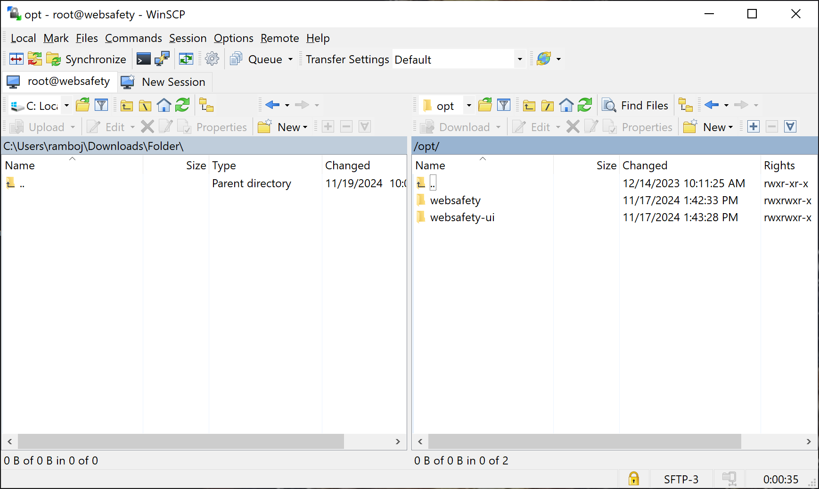This screenshot has width=819, height=489.
Task: Click the lock encryption status icon
Action: click(x=634, y=479)
